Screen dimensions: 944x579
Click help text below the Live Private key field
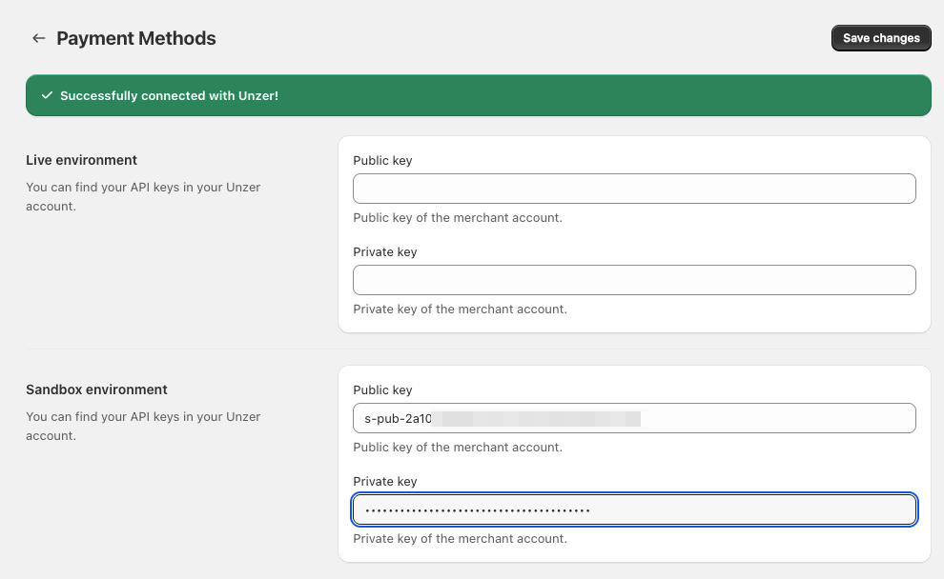460,309
